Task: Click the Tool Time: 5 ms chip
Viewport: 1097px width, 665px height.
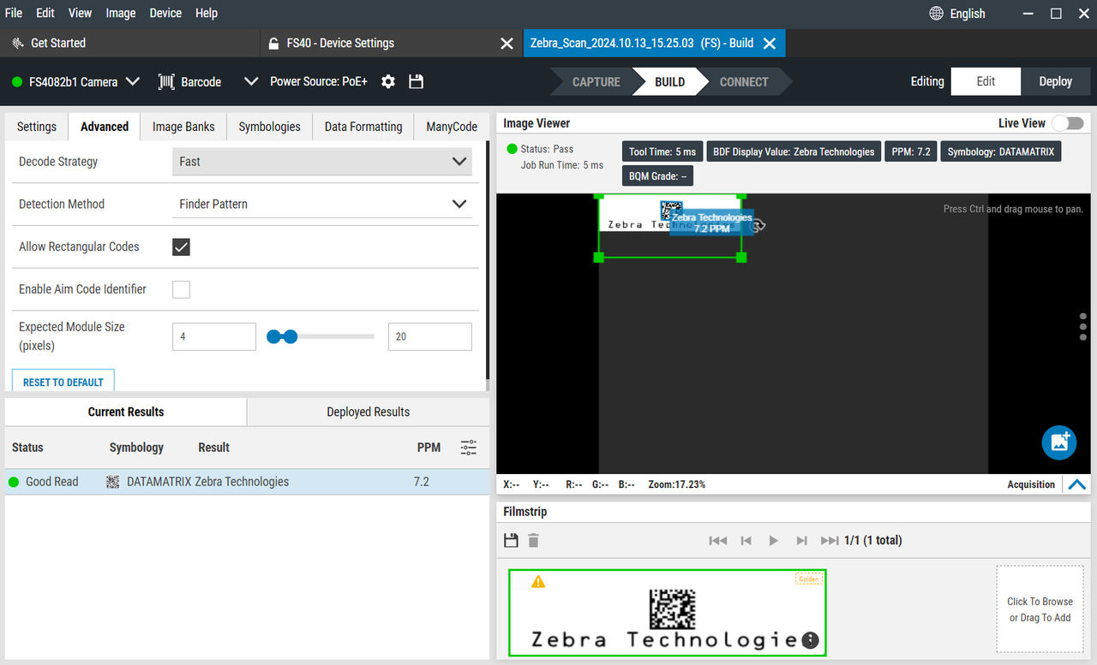Action: (662, 151)
